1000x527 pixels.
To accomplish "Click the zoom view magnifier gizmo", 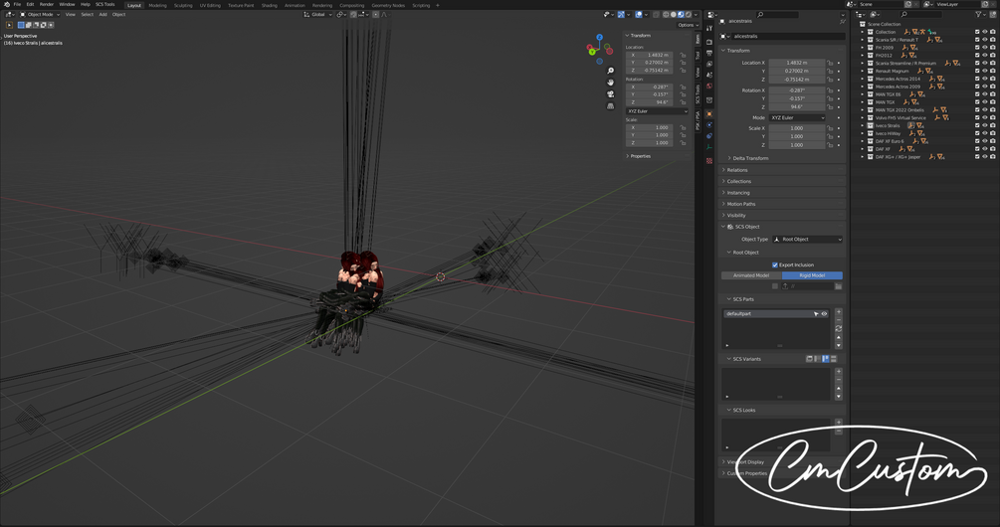I will pyautogui.click(x=610, y=71).
